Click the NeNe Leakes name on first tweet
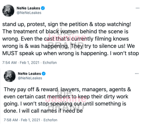The width and height of the screenshot is (142, 129). (x=28, y=8)
